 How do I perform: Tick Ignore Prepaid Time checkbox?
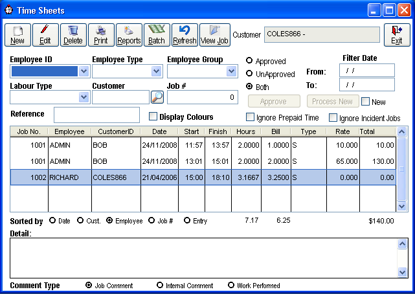250,118
